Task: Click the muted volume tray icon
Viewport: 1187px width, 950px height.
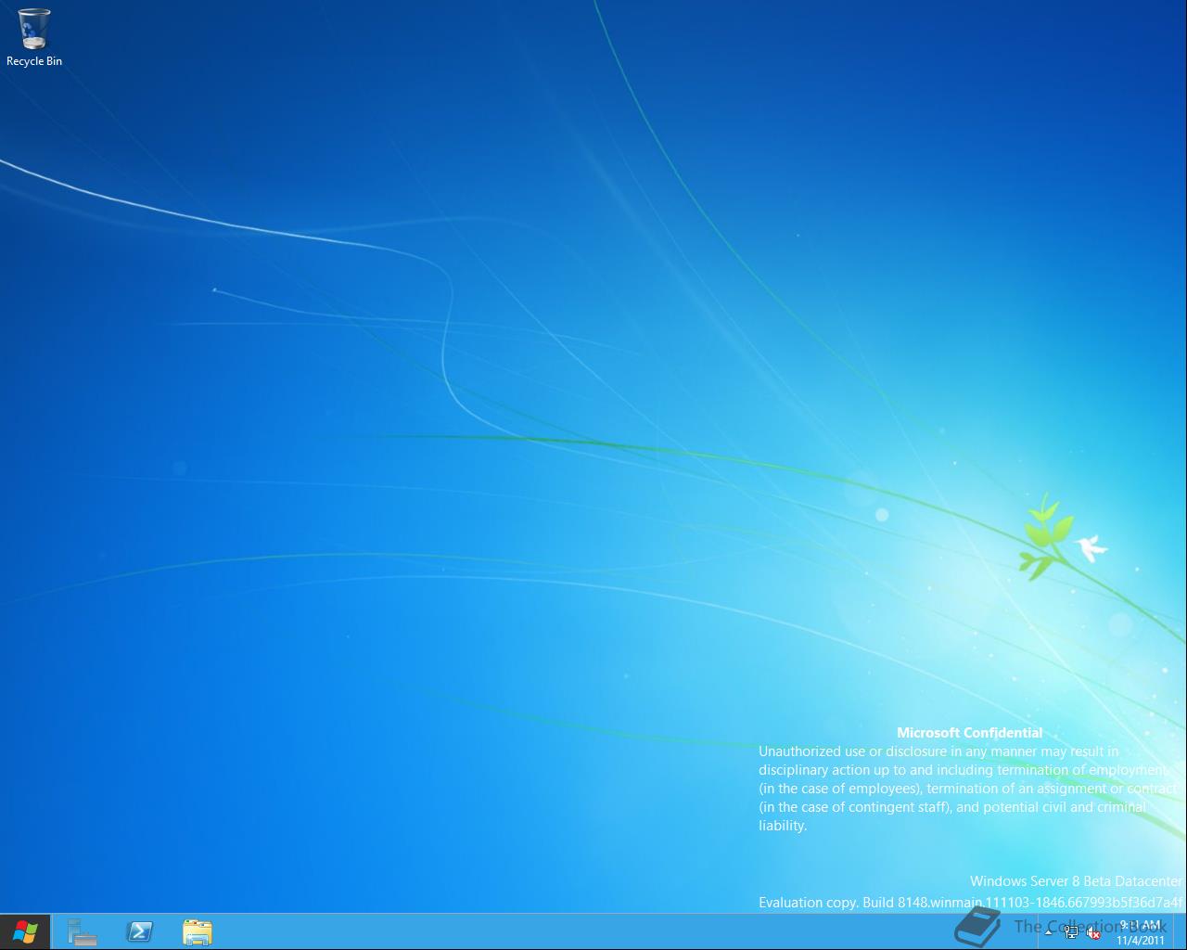Action: (1093, 932)
